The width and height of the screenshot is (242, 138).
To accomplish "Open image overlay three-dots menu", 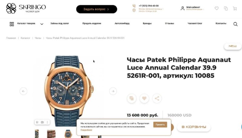I will click(x=47, y=122).
